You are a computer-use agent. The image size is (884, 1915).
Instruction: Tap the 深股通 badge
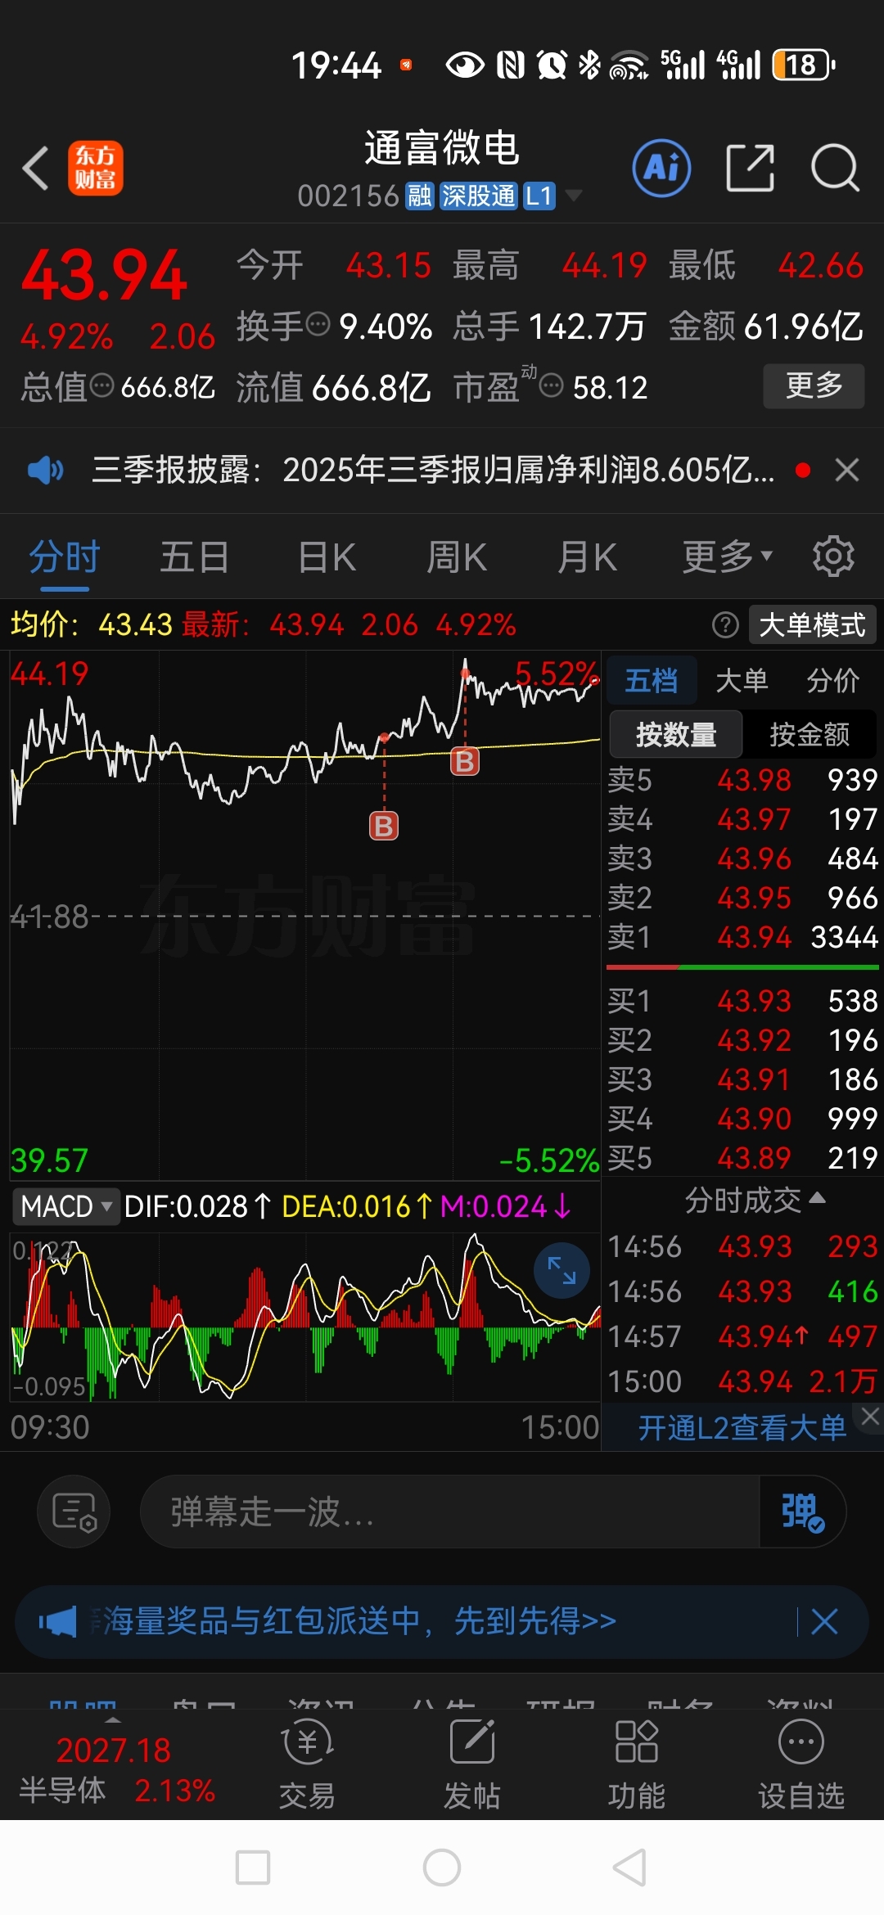pos(479,196)
